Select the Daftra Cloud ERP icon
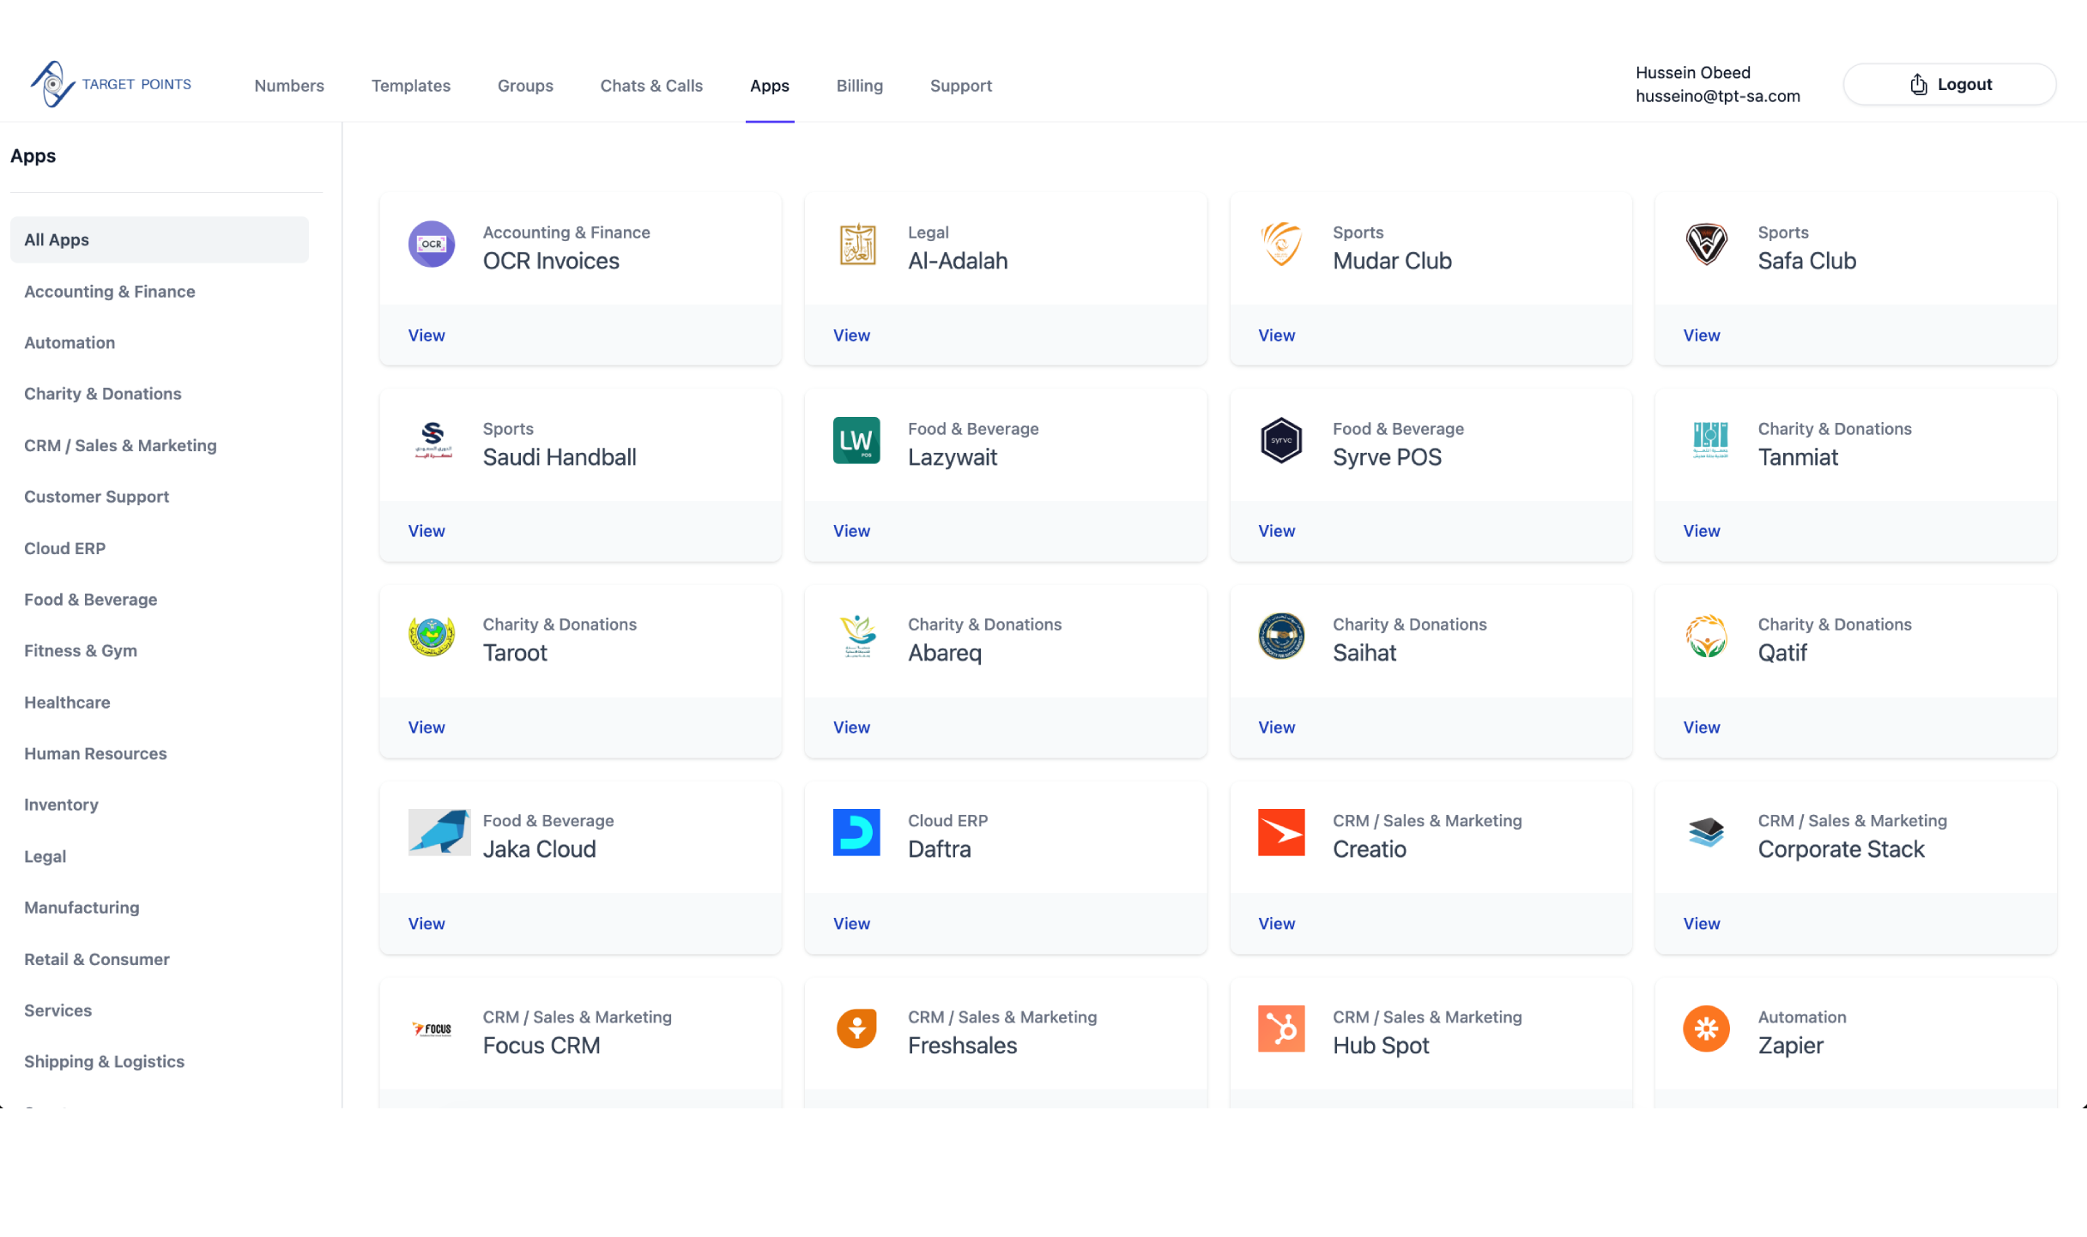 pyautogui.click(x=856, y=832)
